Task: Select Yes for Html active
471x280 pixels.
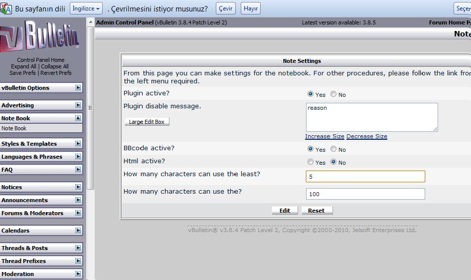Action: pyautogui.click(x=311, y=162)
